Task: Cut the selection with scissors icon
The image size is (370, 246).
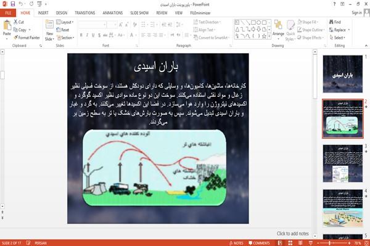Action: [18, 22]
